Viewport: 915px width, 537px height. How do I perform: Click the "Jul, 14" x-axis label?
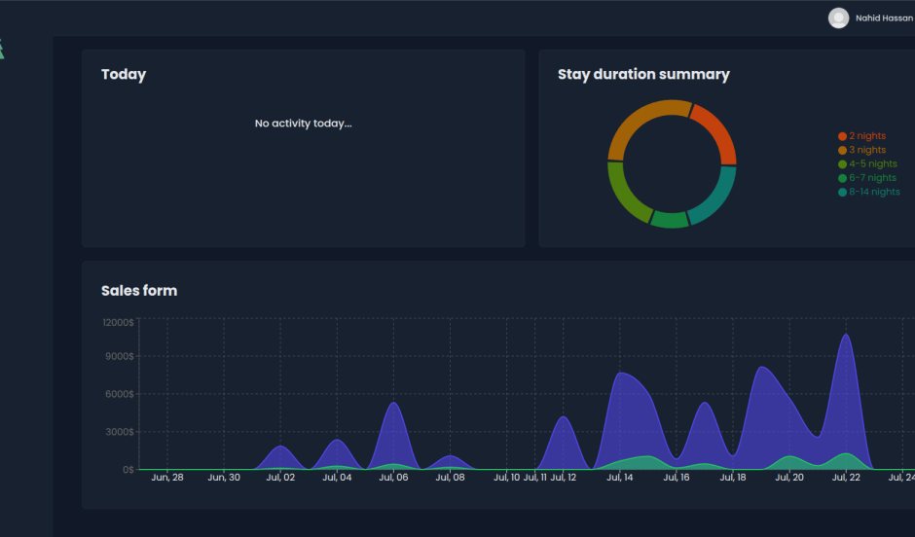tap(620, 478)
